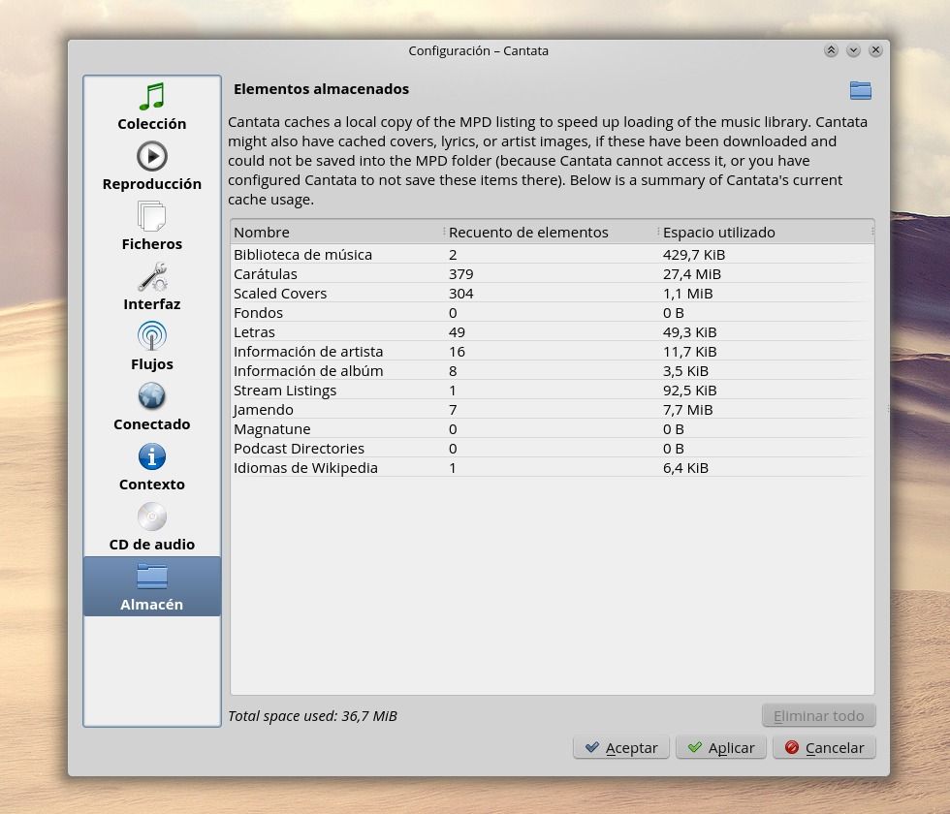Click the Almacén folder icon in sidebar

[152, 577]
